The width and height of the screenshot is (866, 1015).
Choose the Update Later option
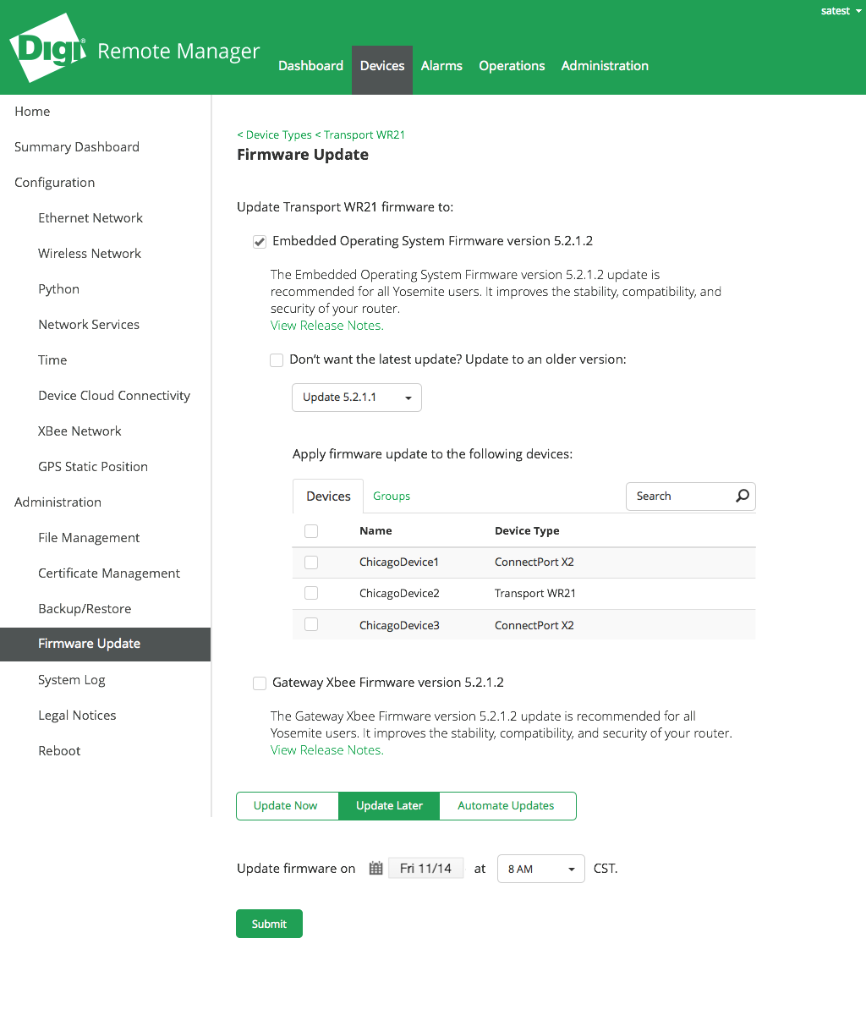click(x=389, y=806)
